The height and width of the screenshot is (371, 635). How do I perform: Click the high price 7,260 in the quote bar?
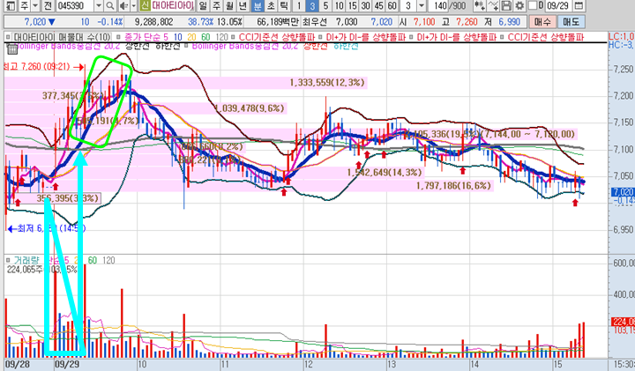[467, 22]
